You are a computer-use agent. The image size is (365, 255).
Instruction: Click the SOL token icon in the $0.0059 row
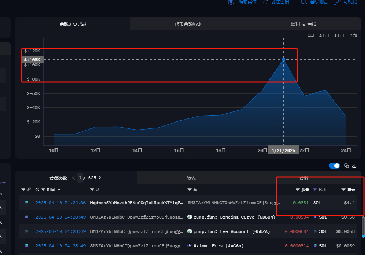pyautogui.click(x=315, y=245)
